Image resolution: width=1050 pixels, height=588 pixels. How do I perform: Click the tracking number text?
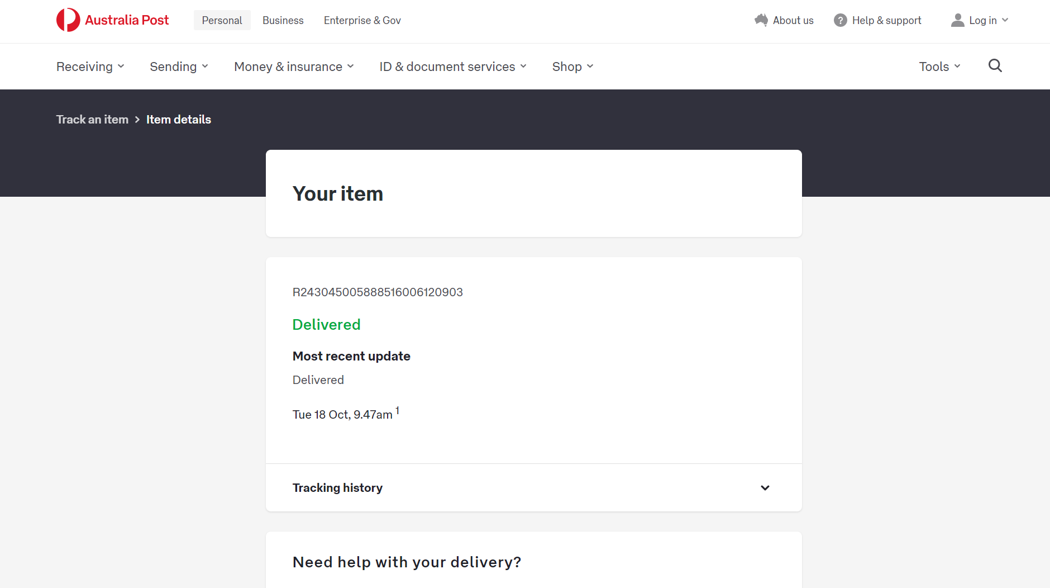point(378,292)
